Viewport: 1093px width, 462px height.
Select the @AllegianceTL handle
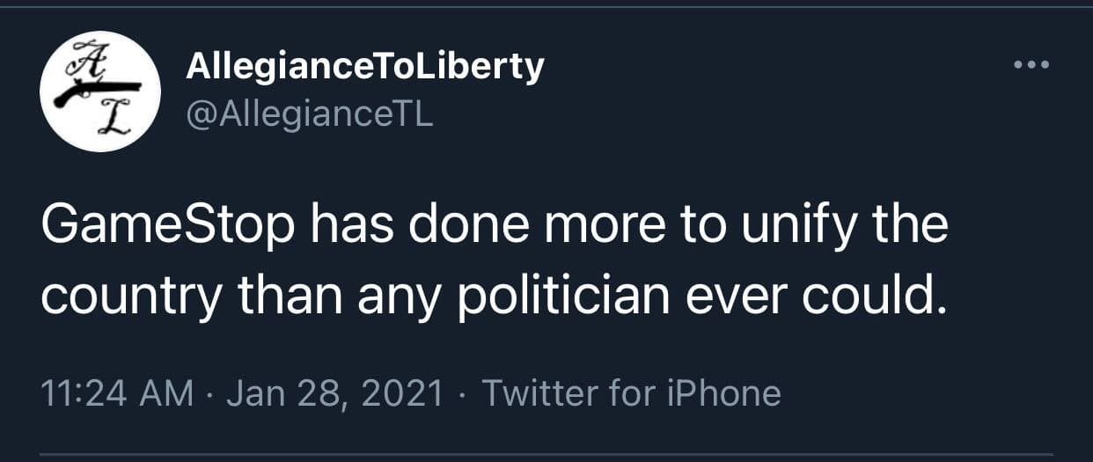coord(309,114)
